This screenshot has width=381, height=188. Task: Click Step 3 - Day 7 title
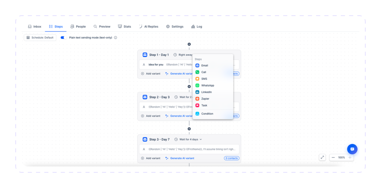(159, 139)
